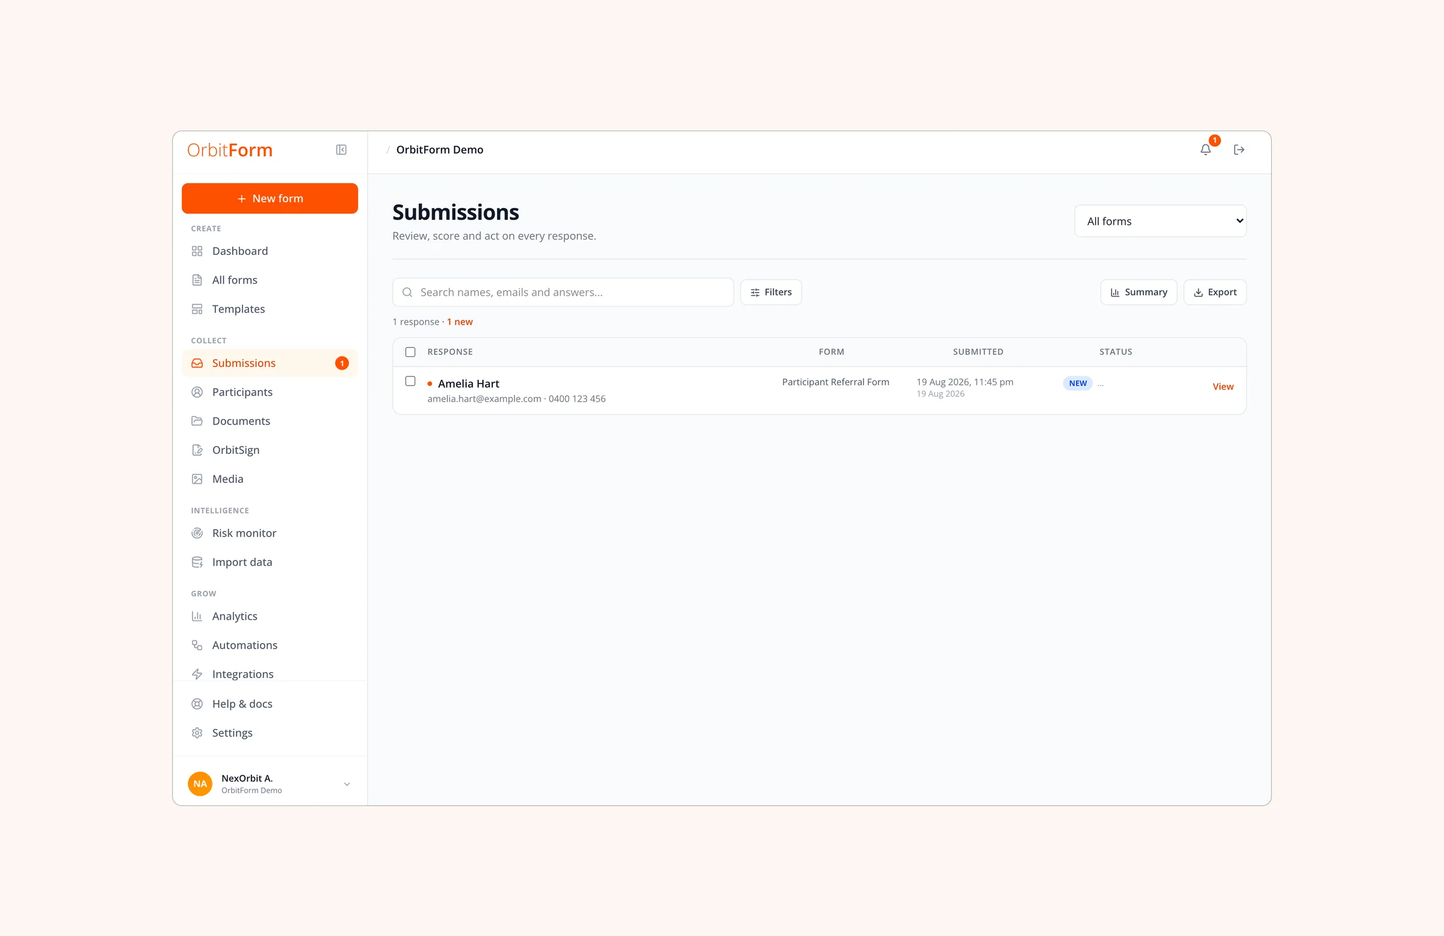
Task: Click the Risk monitor radar icon
Action: click(x=197, y=533)
